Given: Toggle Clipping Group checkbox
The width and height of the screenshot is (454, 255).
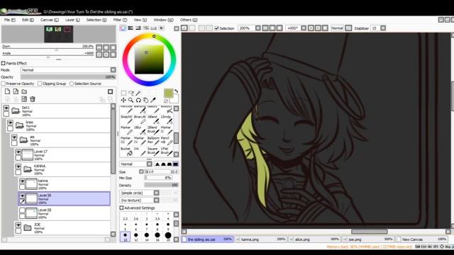Looking at the screenshot, I should click(40, 84).
